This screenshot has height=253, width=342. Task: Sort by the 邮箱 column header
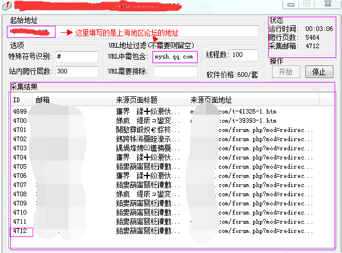coord(72,100)
